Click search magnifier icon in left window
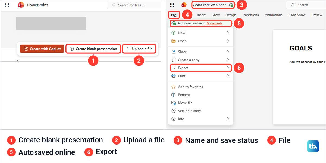Viewport: 326px width, 163px height. (x=113, y=5)
